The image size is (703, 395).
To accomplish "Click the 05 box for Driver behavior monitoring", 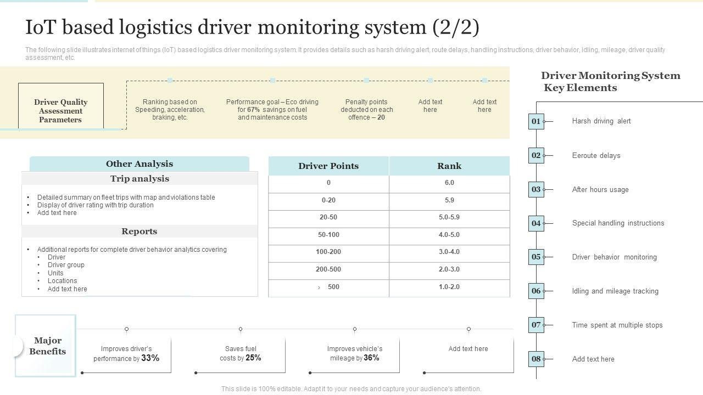I will 536,257.
